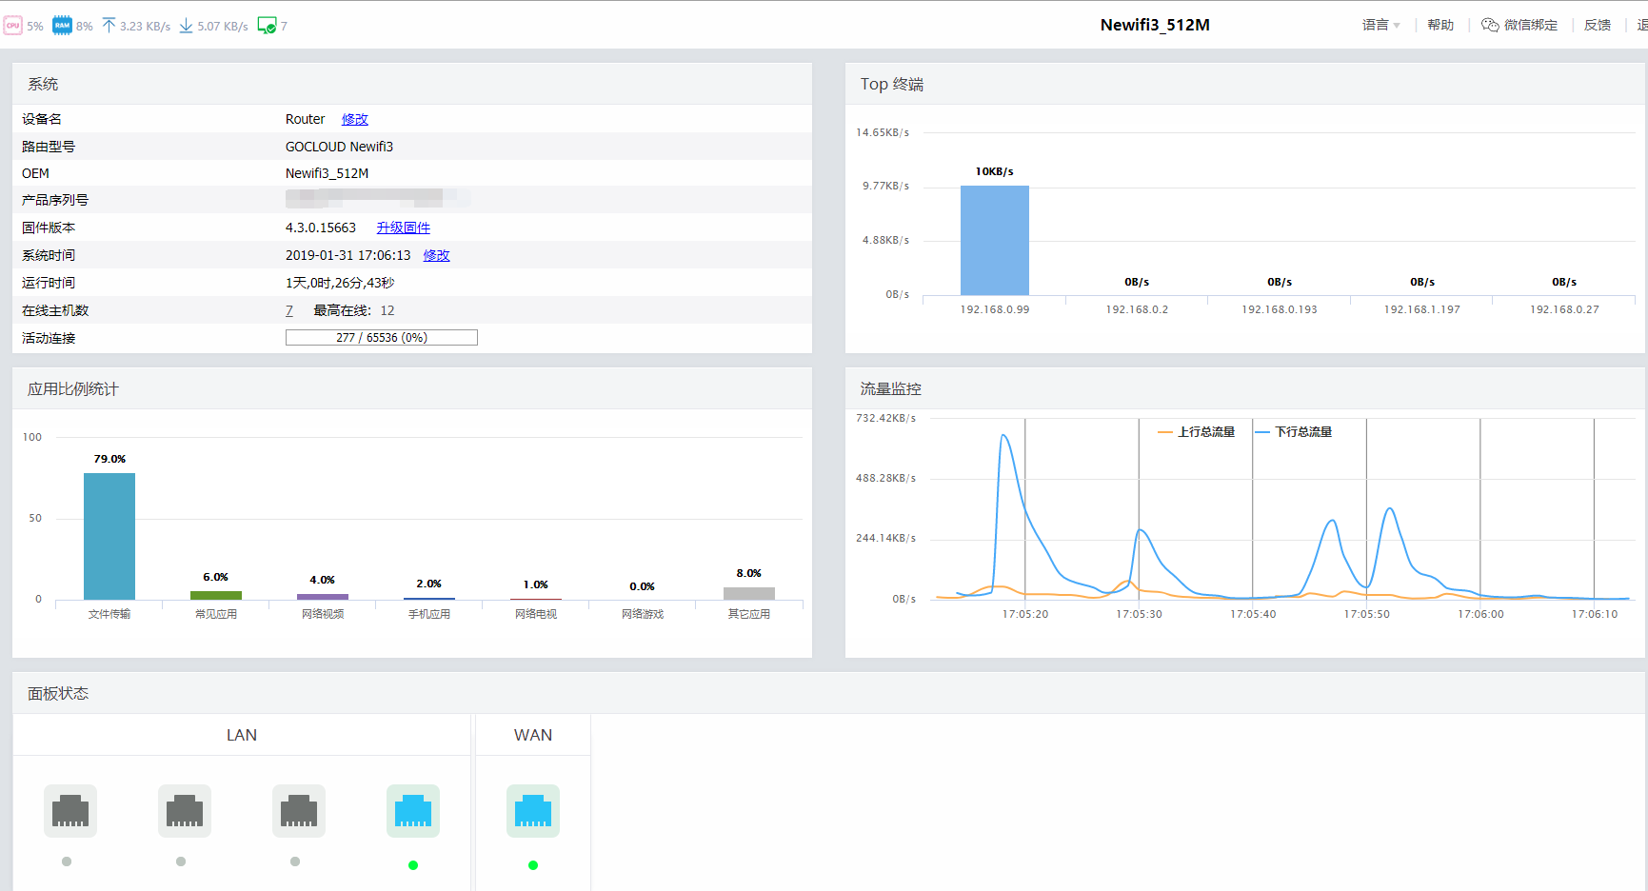
Task: Click the pink CPU usage icon
Action: [x=13, y=26]
